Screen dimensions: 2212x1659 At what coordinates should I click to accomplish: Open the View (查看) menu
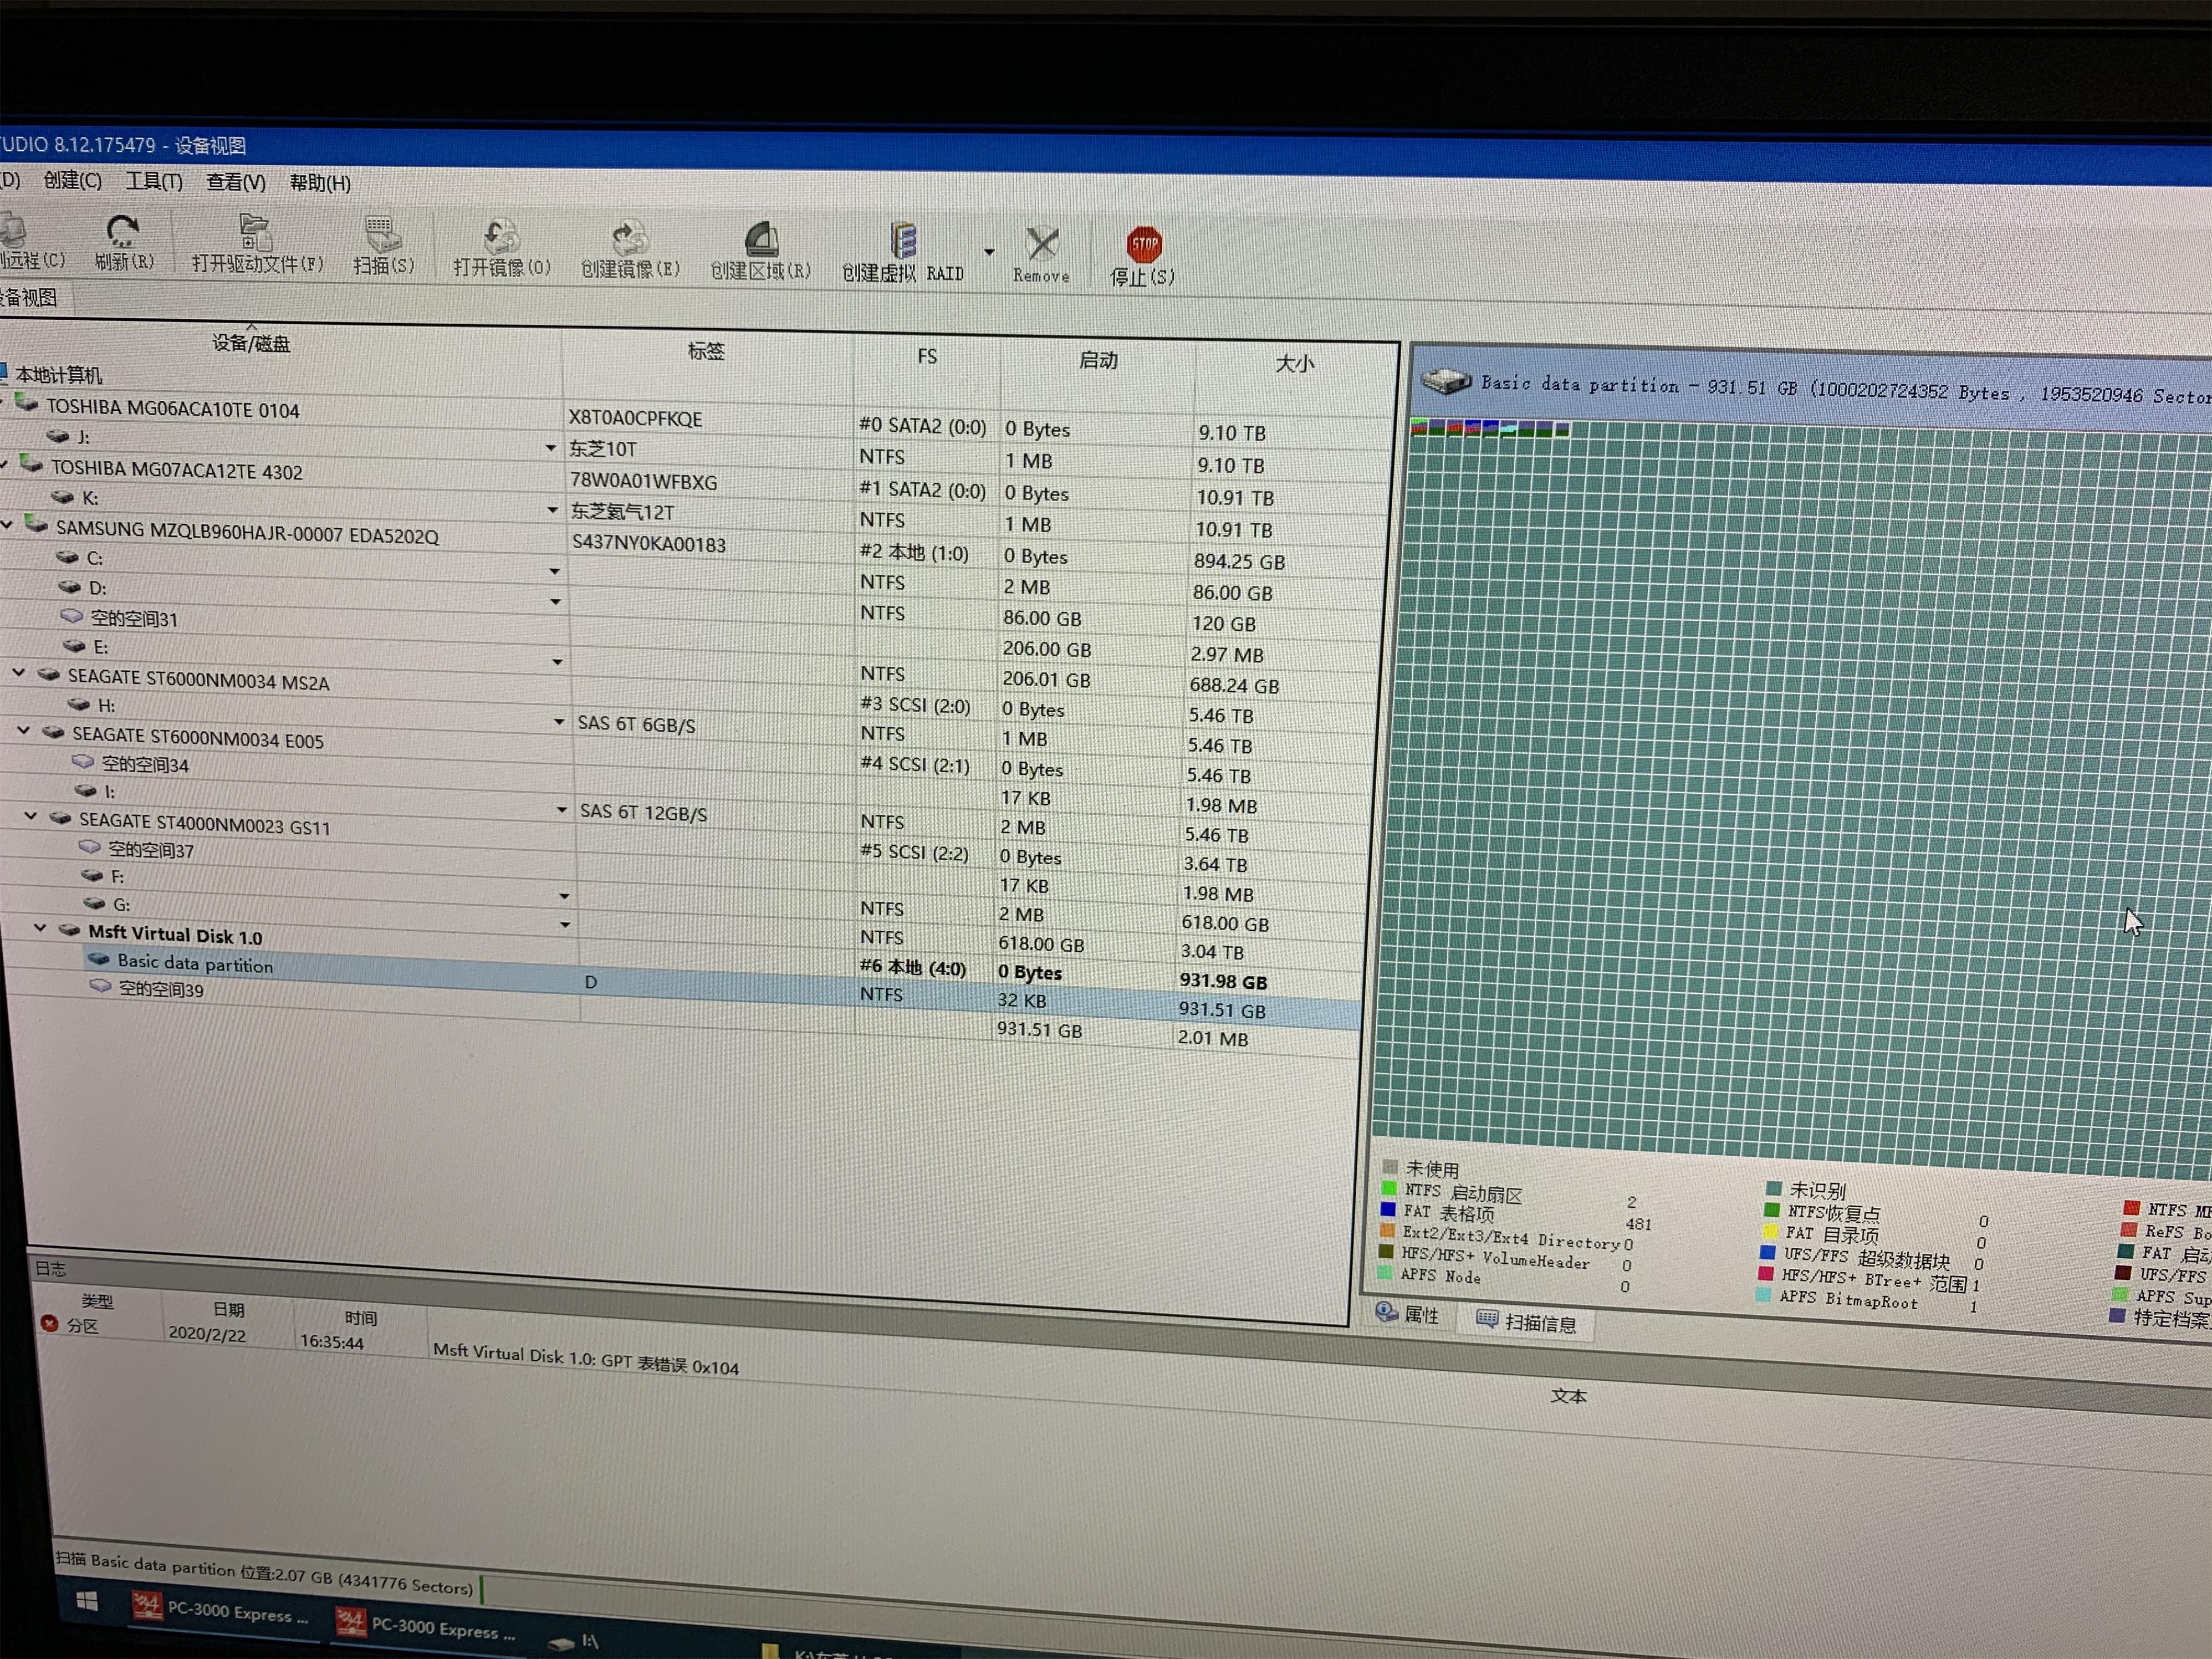pos(235,182)
